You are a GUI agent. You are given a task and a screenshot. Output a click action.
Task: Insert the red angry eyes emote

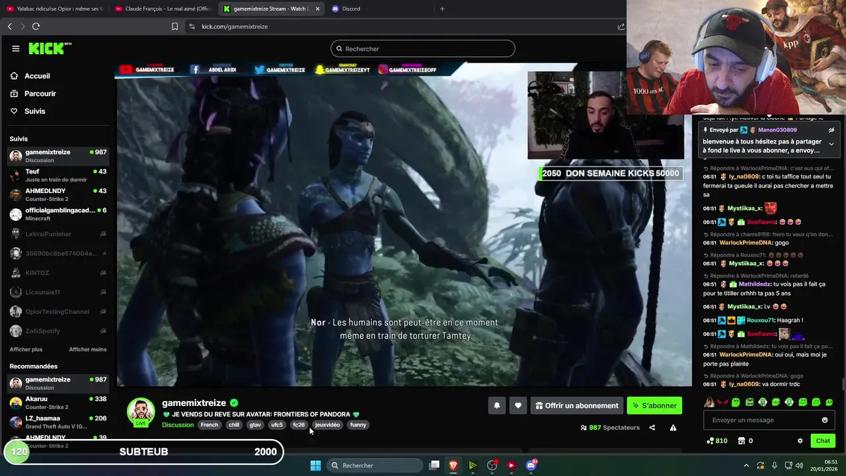click(722, 402)
